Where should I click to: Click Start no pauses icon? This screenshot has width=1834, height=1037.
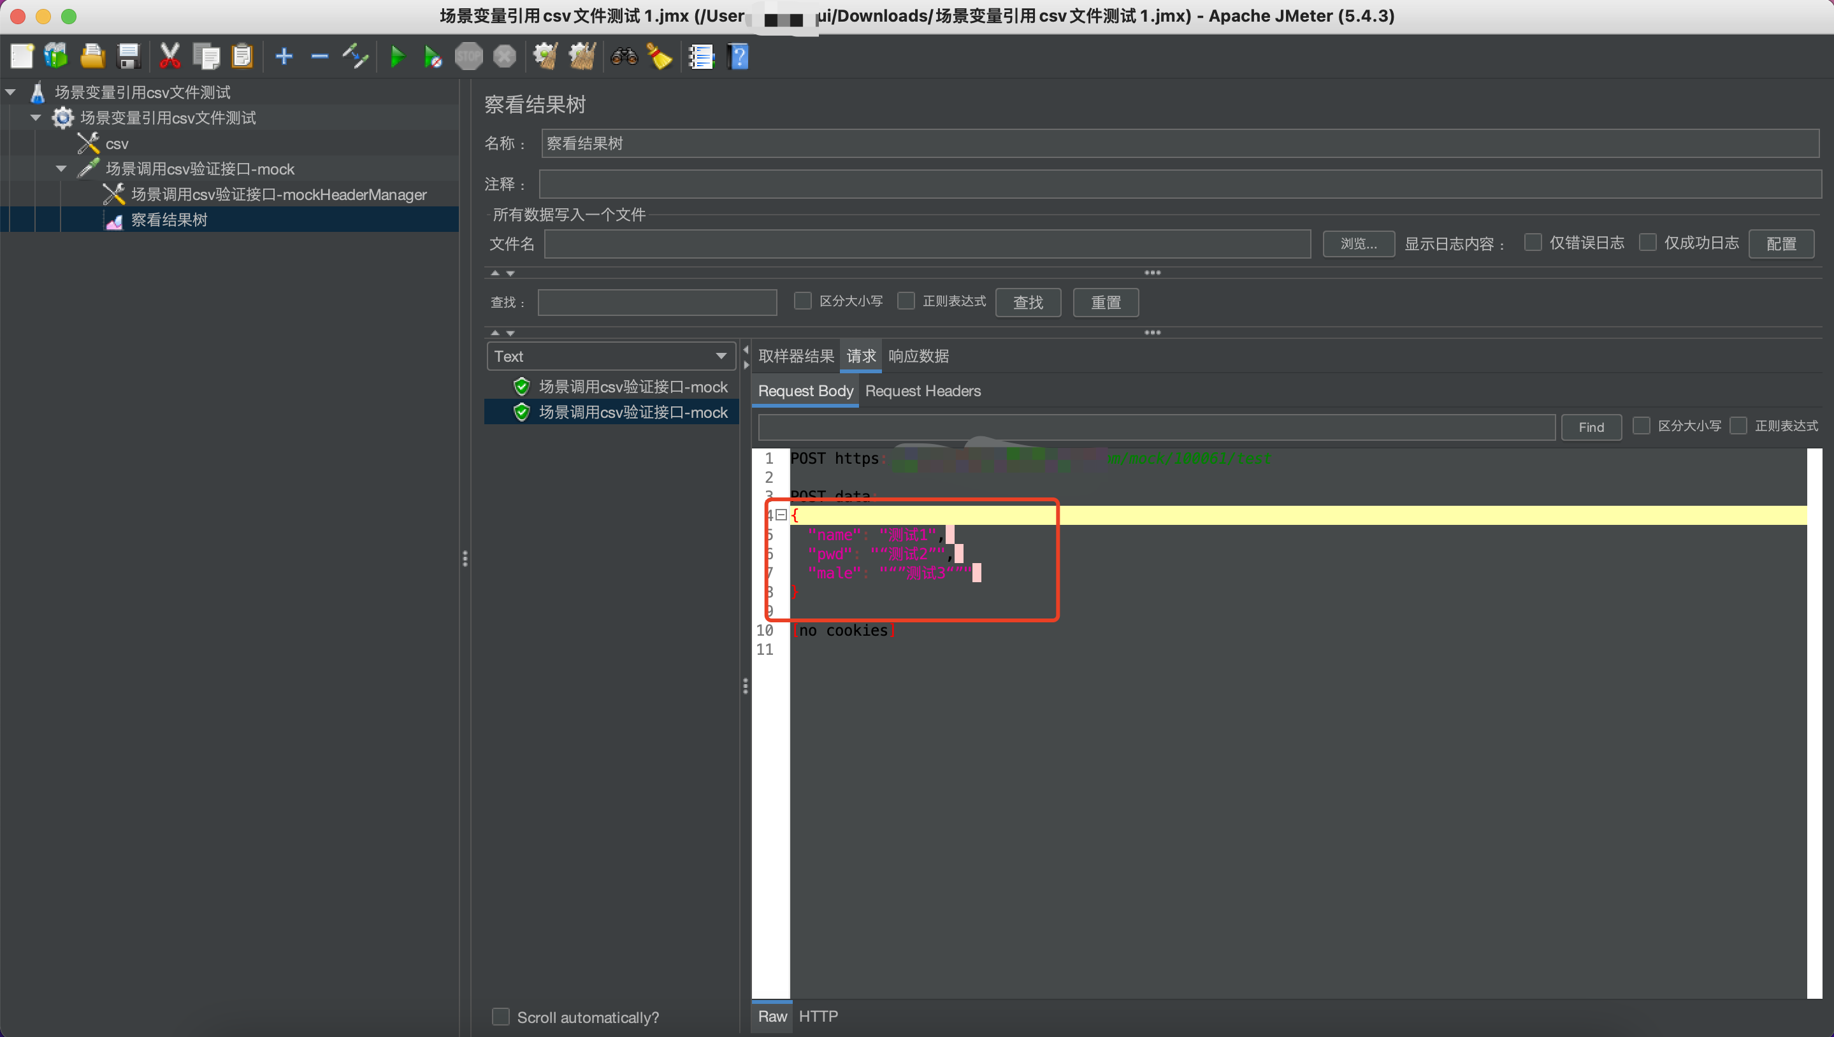[433, 56]
